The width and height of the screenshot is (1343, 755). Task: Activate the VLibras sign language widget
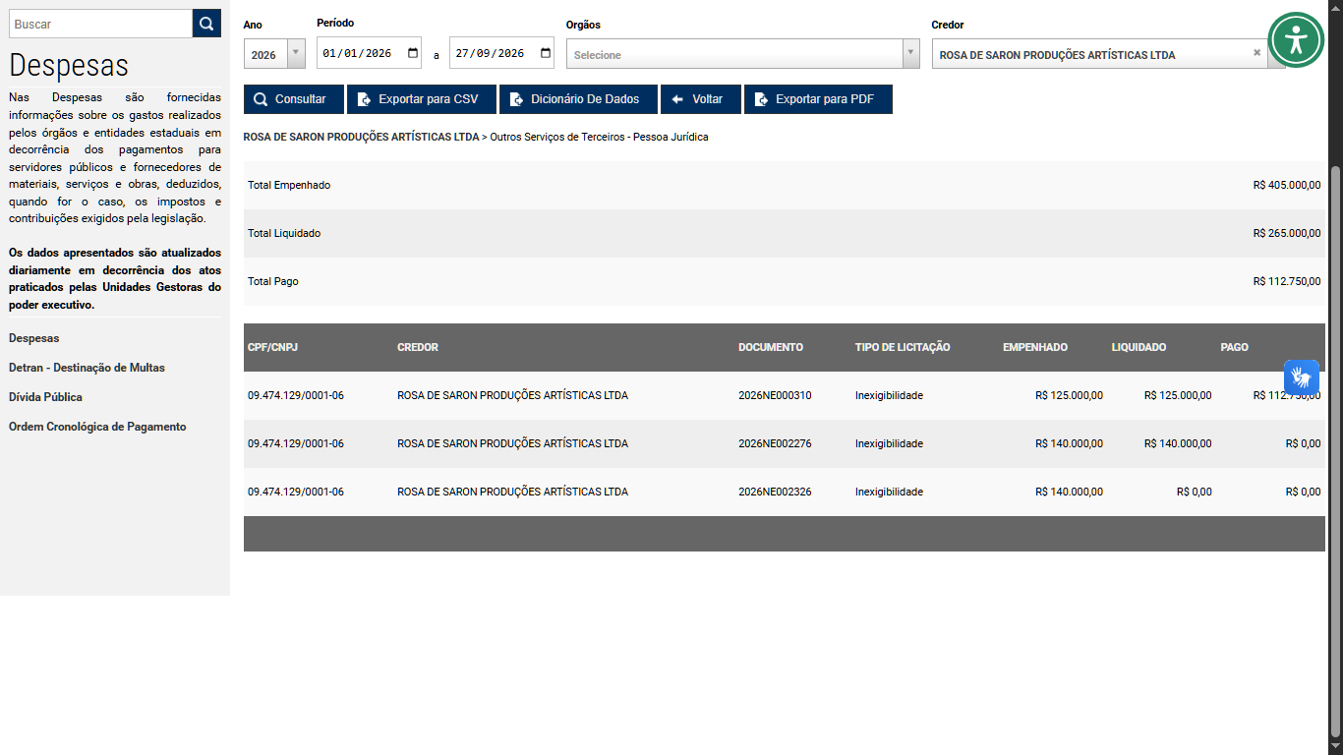(x=1301, y=377)
